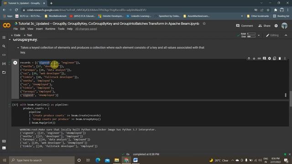Image resolution: width=292 pixels, height=164 pixels.
Task: Open the Deloitte Developm... bookmark
Action: tap(111, 16)
